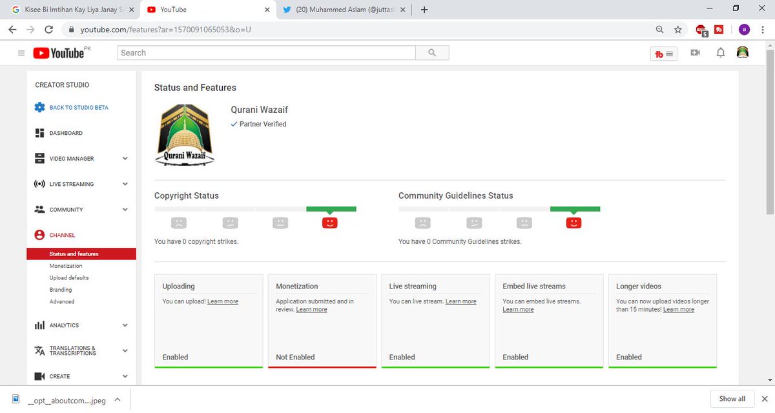Screen dimensions: 775x413
Task: Expand the Video Manager section
Action: (125, 158)
